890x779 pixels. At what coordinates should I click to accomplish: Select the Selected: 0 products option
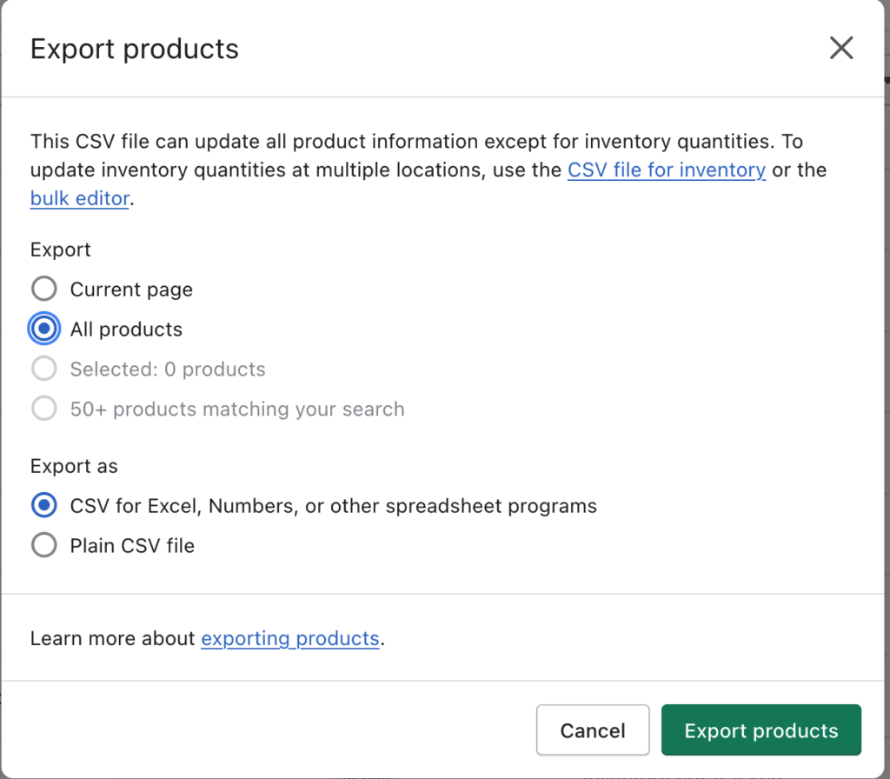43,369
